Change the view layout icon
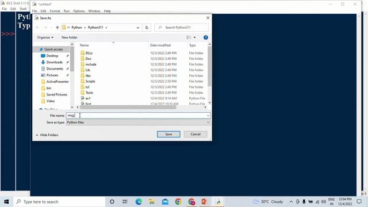The width and height of the screenshot is (368, 207). point(189,37)
